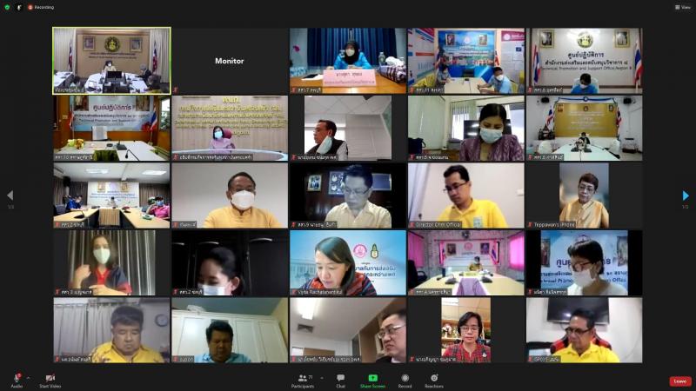Select the tile of the man with chin-lowered mask

pyautogui.click(x=348, y=128)
